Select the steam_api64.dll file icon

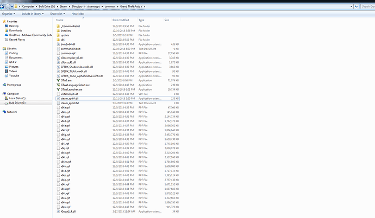point(57,99)
